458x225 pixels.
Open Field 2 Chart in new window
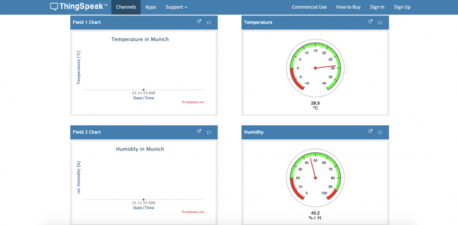pyautogui.click(x=199, y=131)
